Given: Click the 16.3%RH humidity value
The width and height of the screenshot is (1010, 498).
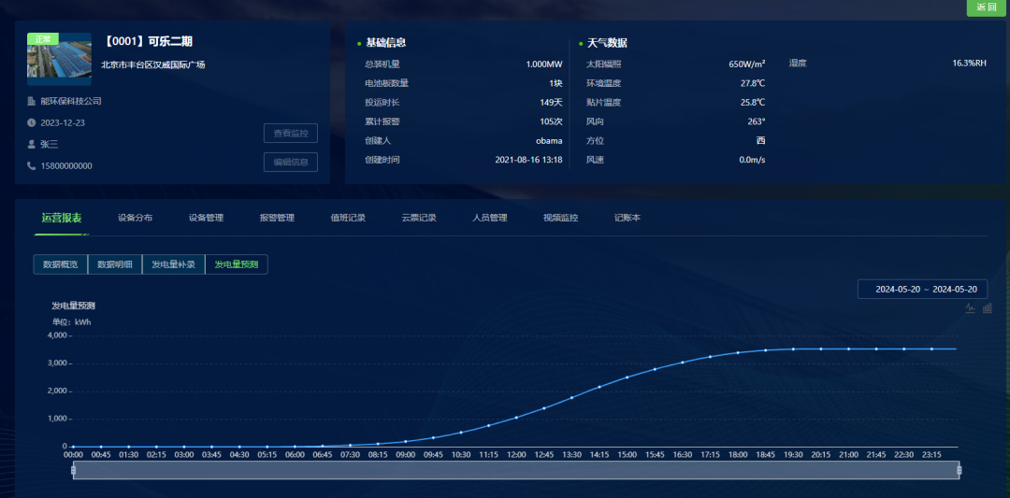Looking at the screenshot, I should point(970,63).
